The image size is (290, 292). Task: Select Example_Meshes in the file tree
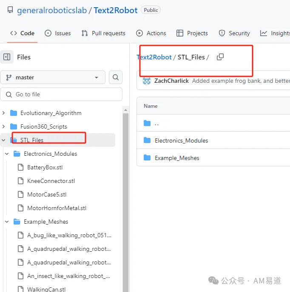46,222
